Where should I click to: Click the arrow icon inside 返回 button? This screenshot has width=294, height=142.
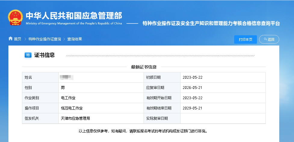[x=265, y=39]
